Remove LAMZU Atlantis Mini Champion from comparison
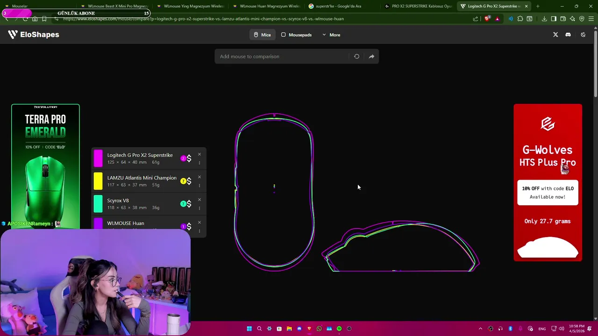The image size is (598, 336). point(199,177)
